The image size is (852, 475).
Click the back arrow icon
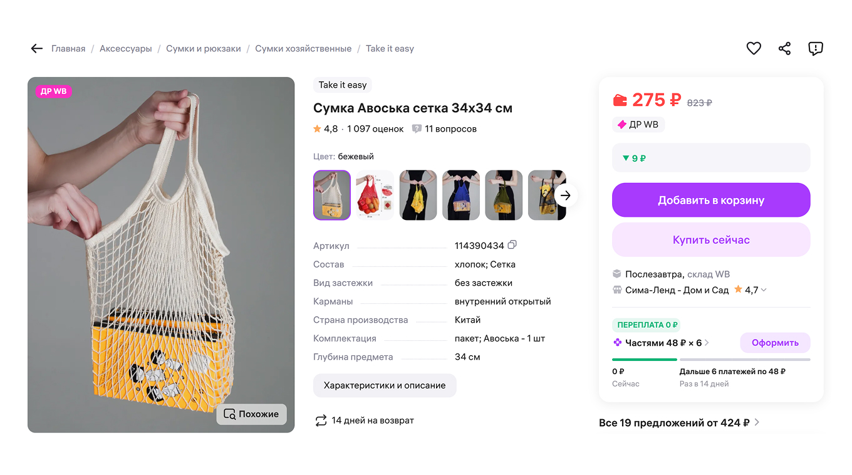click(x=36, y=49)
